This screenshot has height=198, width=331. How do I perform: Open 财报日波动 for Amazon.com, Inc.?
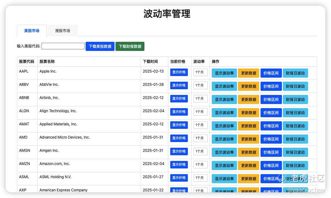click(295, 165)
